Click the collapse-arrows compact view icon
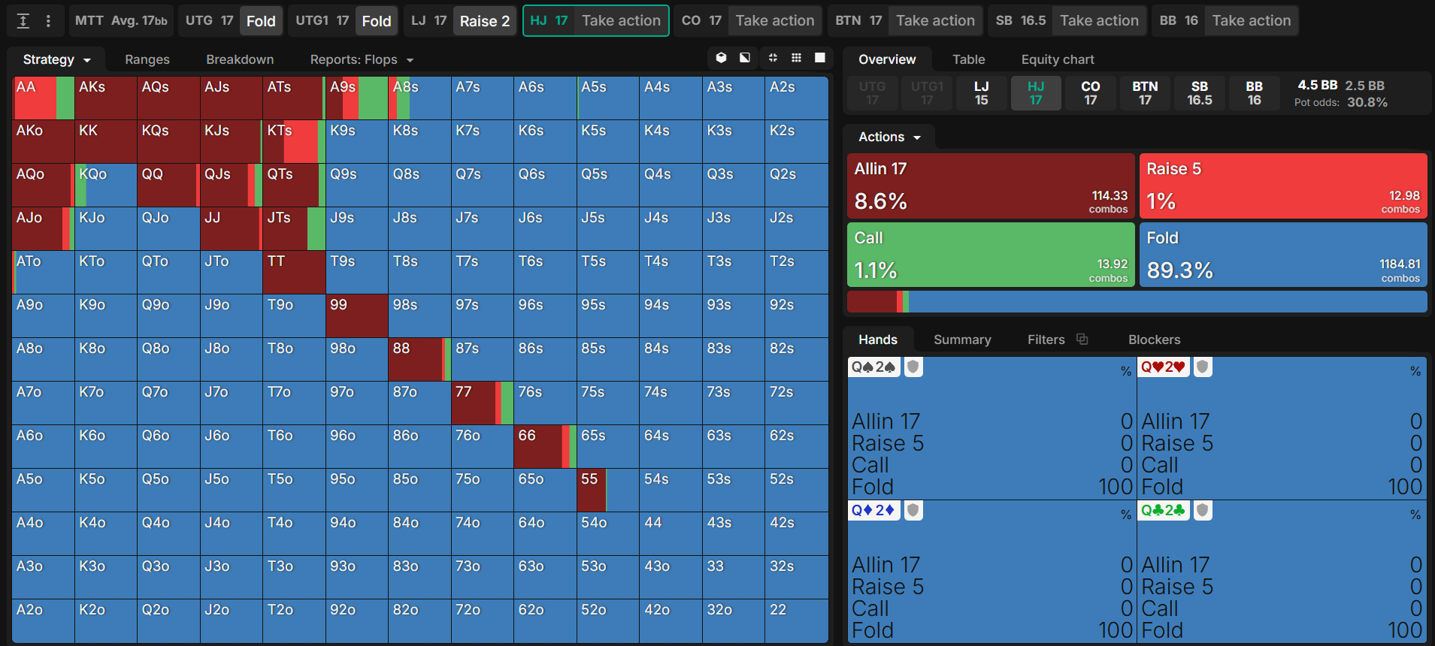 click(x=773, y=58)
